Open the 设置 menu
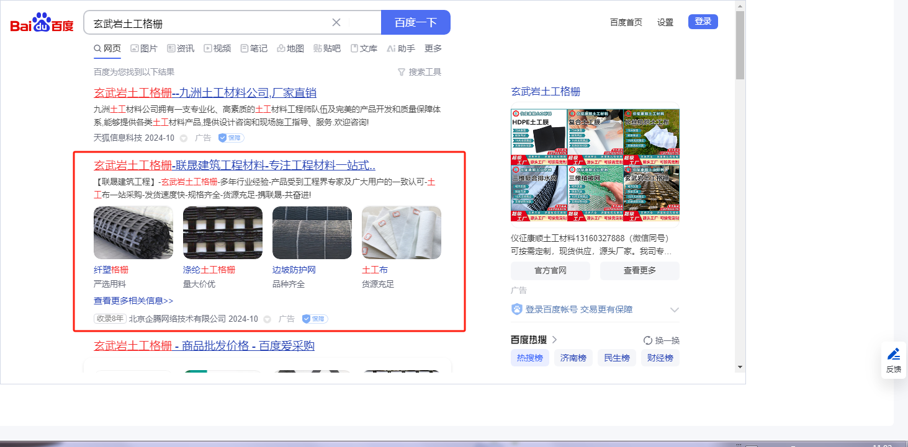This screenshot has height=447, width=908. click(x=665, y=22)
